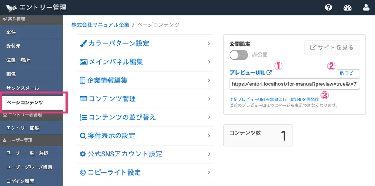Screen dimensions: 375x186
Task: Click the building icon beside 企業情報編集
Action: coord(82,80)
